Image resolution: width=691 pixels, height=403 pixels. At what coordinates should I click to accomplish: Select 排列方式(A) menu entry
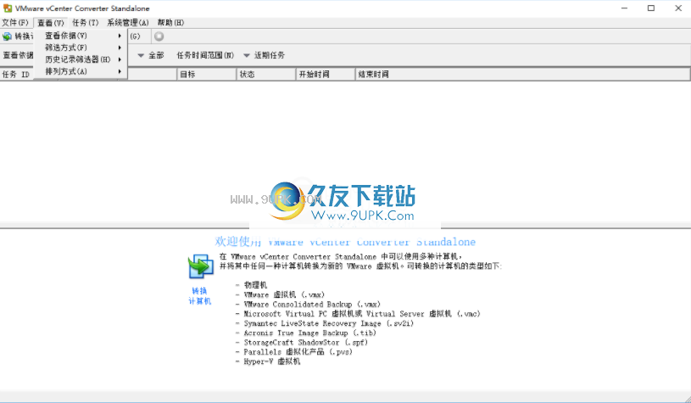tap(81, 71)
